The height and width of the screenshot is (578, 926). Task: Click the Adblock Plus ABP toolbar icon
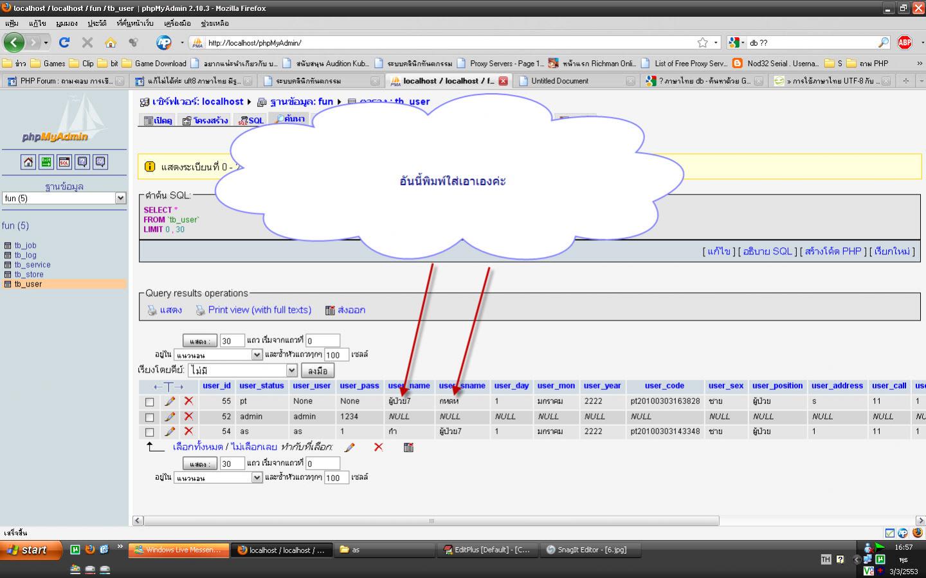pyautogui.click(x=905, y=42)
